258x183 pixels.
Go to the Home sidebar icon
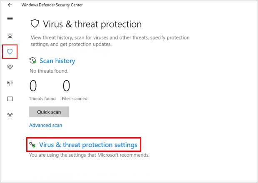[10, 36]
